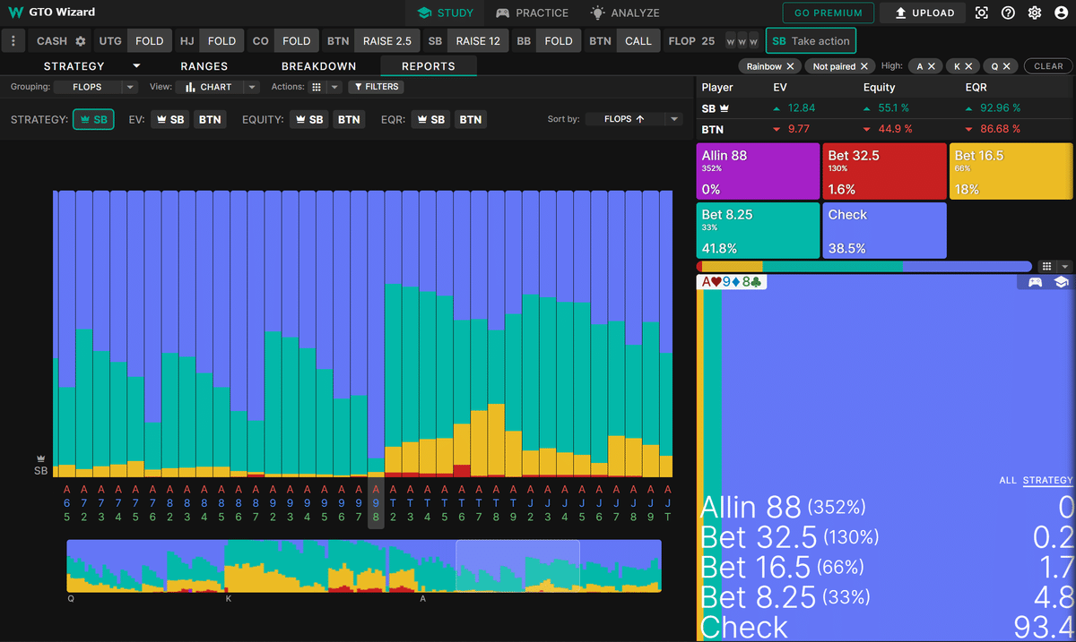Select the Allin 88 purple action card
Image resolution: width=1076 pixels, height=642 pixels.
758,170
